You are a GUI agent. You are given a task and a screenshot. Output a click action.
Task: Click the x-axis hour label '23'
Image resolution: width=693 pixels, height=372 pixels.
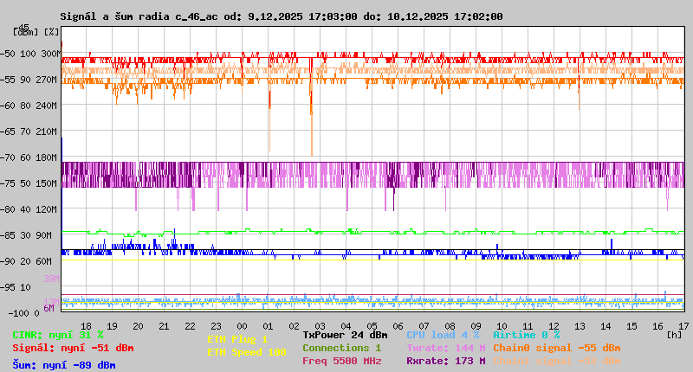tap(216, 326)
